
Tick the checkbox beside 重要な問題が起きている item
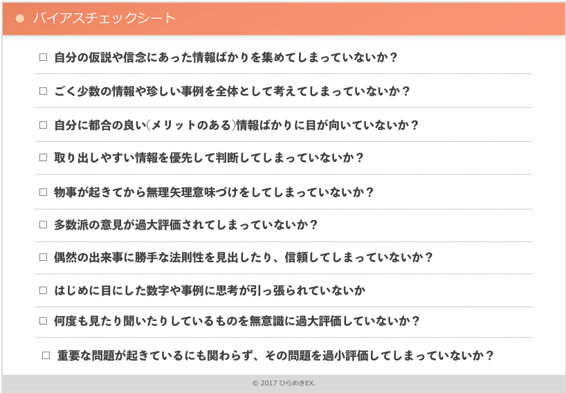(x=46, y=356)
